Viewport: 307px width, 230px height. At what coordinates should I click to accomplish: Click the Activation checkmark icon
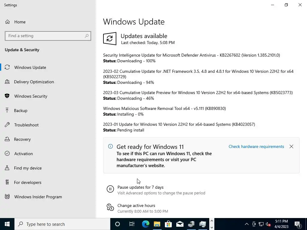pyautogui.click(x=7, y=153)
